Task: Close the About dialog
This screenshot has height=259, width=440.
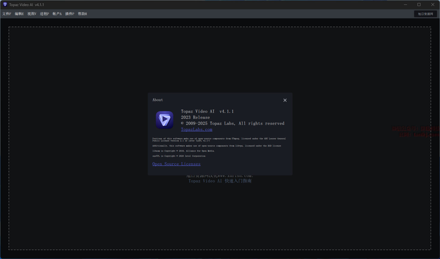Action: tap(285, 100)
